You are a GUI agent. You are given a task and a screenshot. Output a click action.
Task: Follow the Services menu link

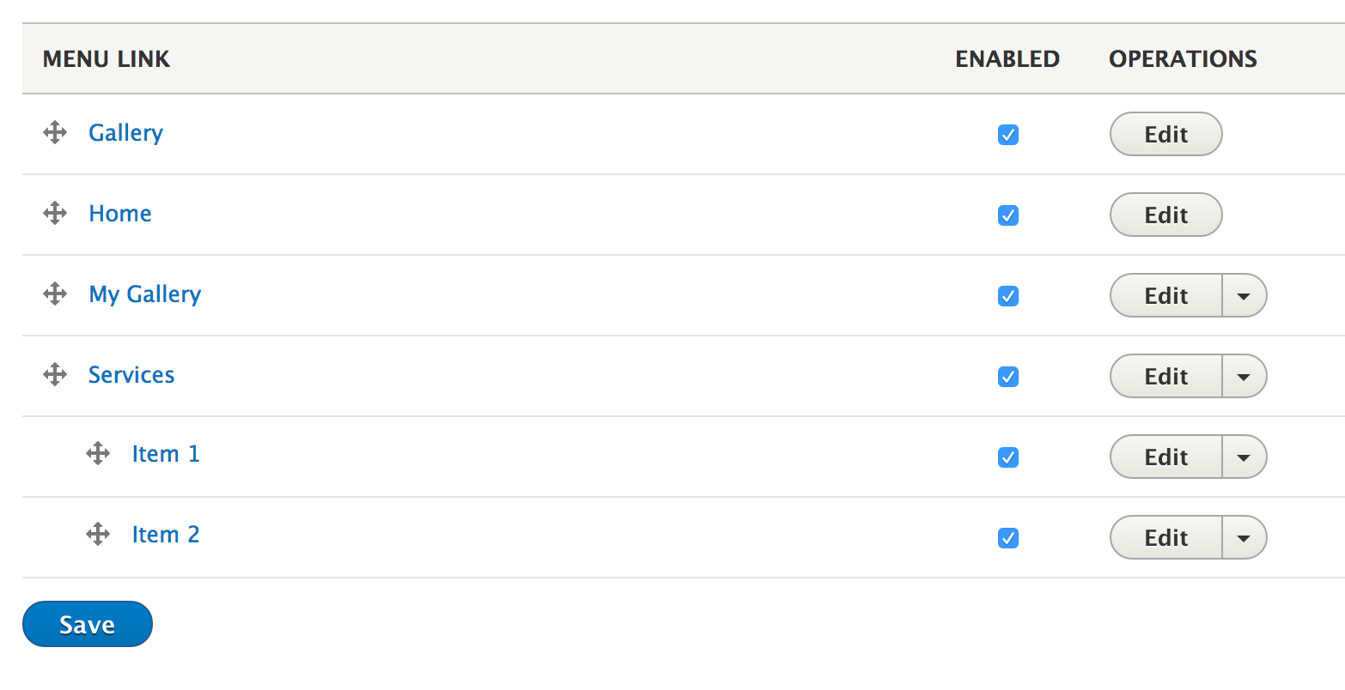[131, 375]
